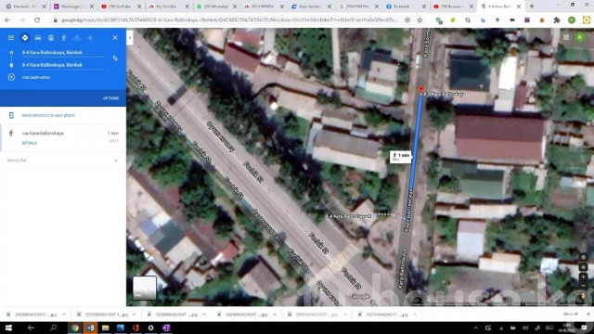Send directions to your phone
The width and height of the screenshot is (594, 334).
(x=48, y=115)
